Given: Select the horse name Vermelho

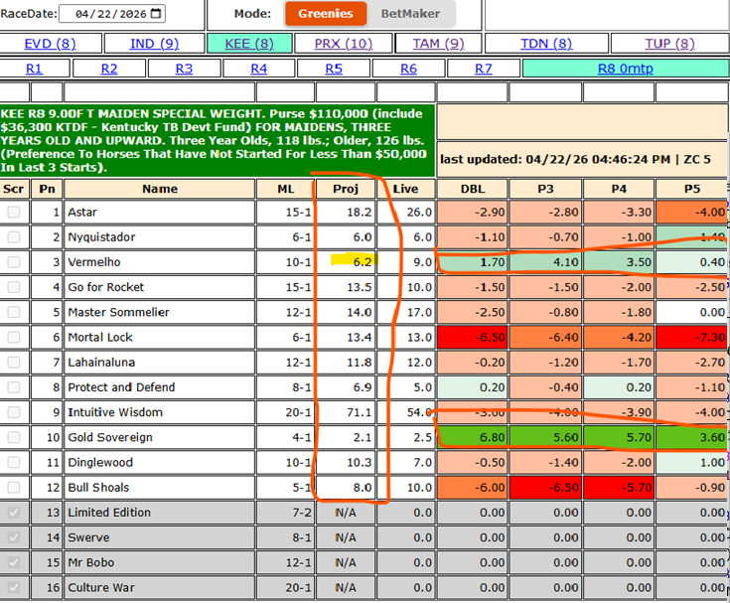Looking at the screenshot, I should [94, 262].
